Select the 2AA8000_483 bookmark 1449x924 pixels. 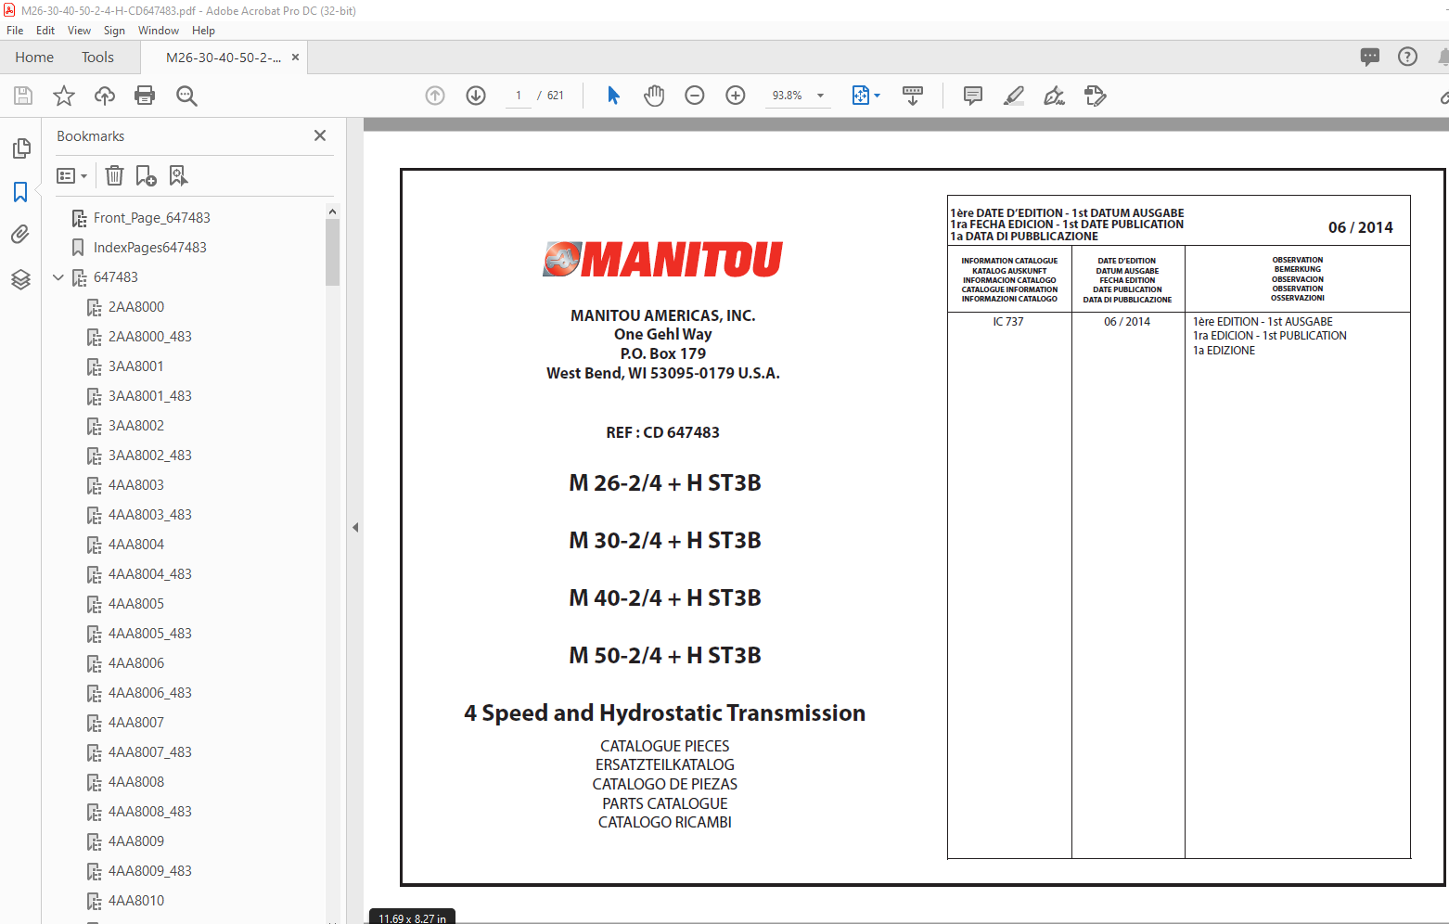(150, 337)
